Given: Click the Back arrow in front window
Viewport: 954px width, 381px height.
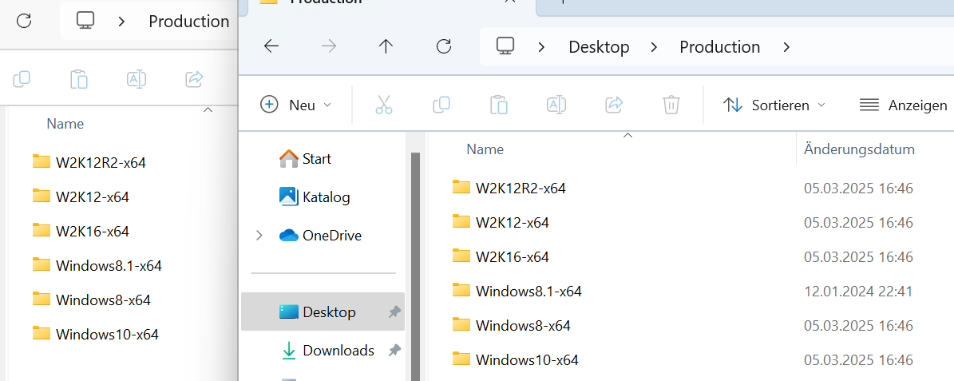Looking at the screenshot, I should (x=271, y=47).
